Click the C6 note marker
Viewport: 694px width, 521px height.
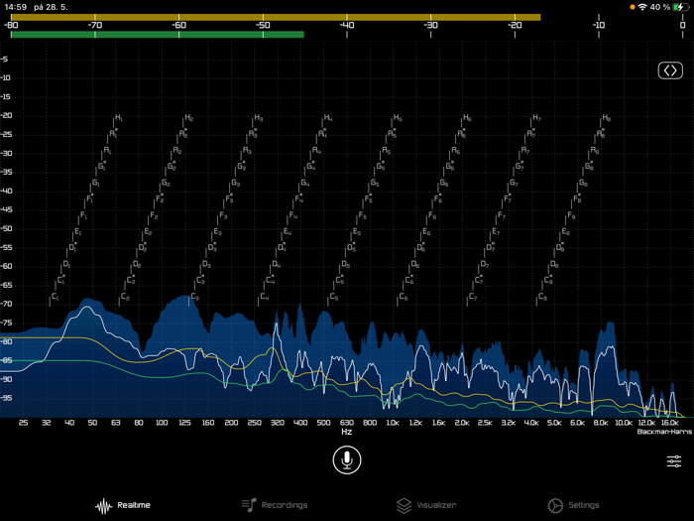point(403,298)
